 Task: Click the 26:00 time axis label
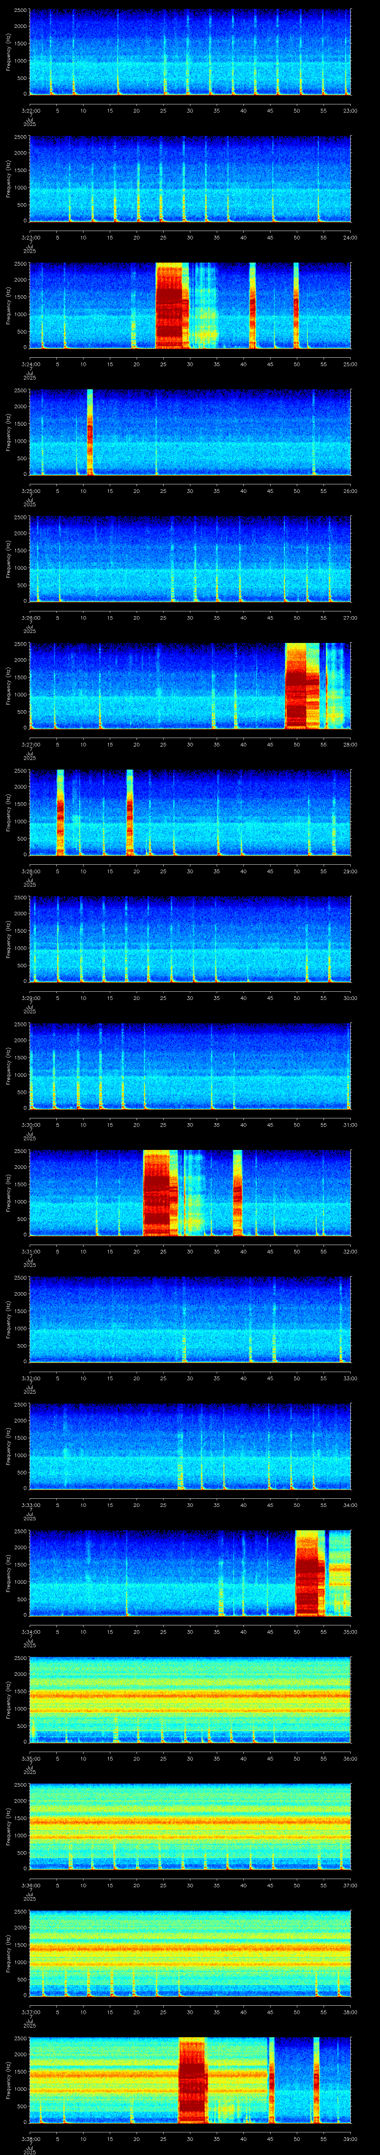coord(351,491)
